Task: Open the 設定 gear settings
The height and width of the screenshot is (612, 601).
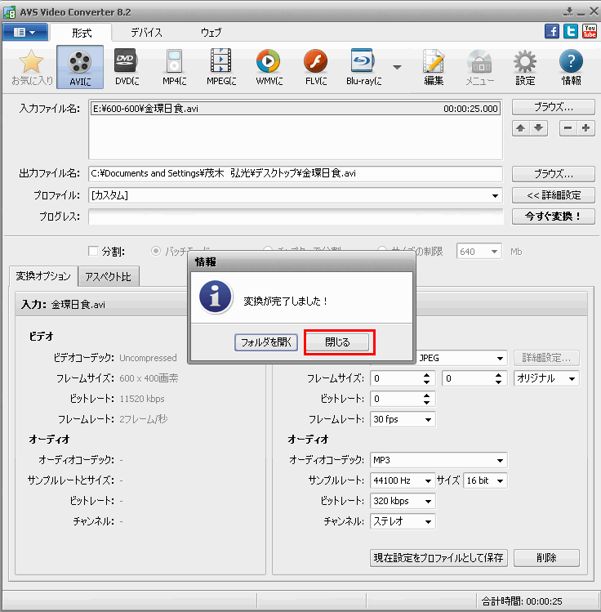Action: point(525,66)
